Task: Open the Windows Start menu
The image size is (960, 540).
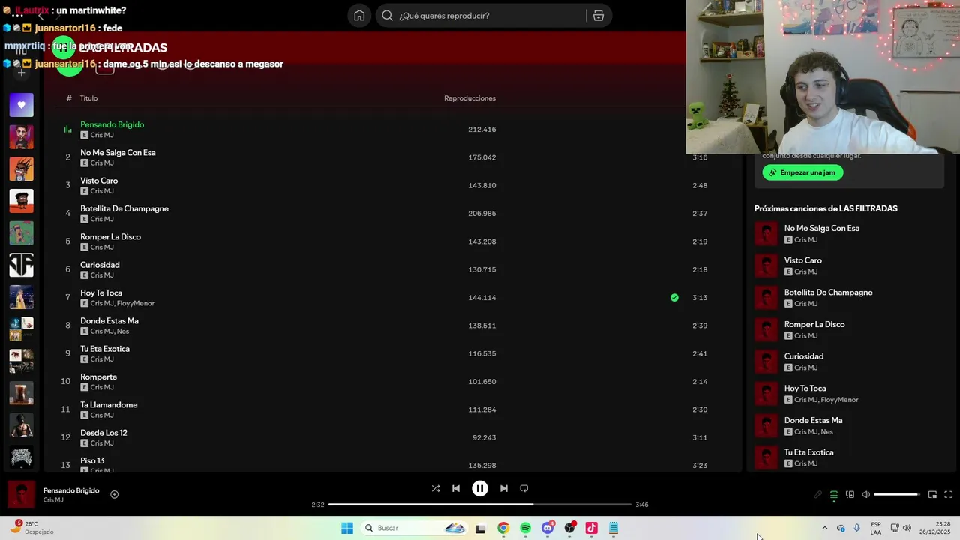Action: click(x=347, y=528)
